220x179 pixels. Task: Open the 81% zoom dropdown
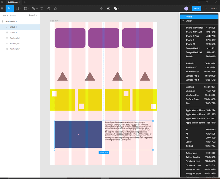point(214,9)
